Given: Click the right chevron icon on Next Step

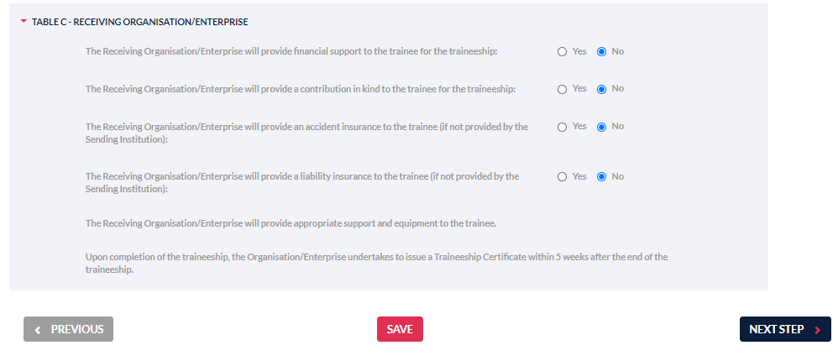Looking at the screenshot, I should point(817,330).
